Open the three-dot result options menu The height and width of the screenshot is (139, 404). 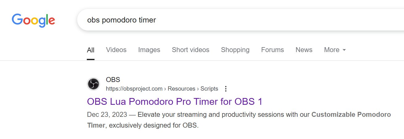point(226,89)
